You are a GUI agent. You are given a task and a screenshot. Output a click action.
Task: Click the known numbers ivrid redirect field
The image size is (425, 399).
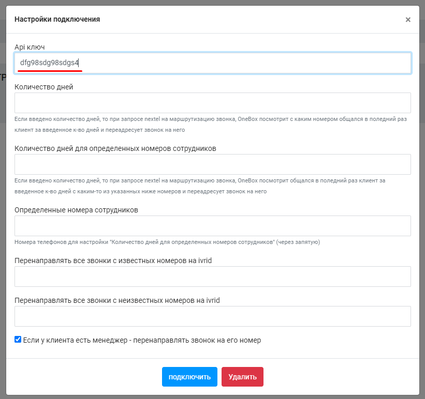click(213, 277)
